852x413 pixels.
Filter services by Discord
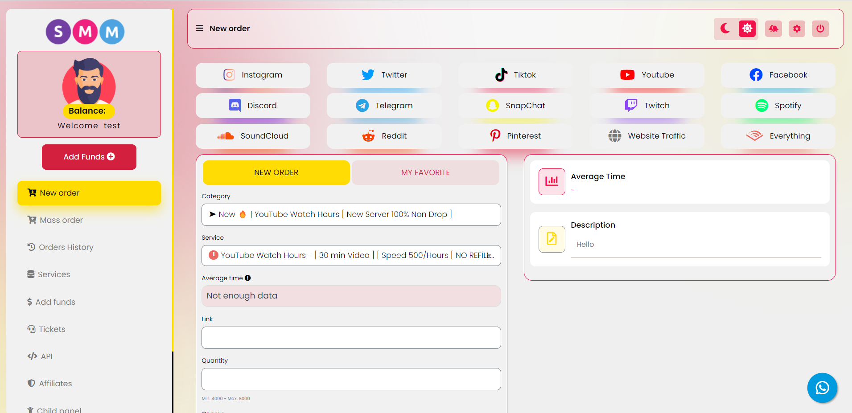pos(253,106)
